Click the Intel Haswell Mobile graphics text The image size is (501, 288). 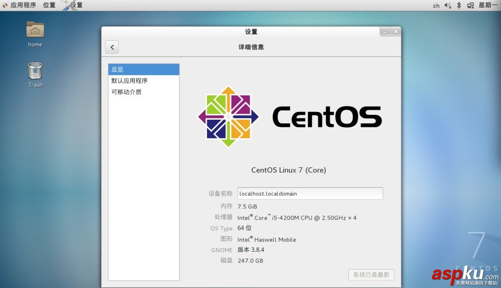pos(267,239)
